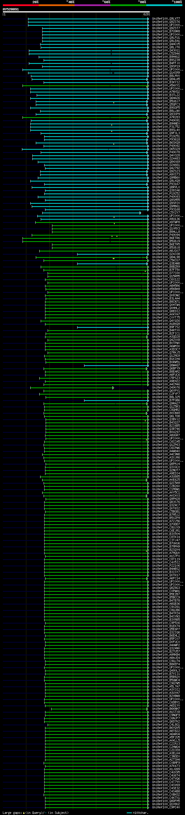
Task: Select hit label UniRef100_Q9ZST7
Action: pyautogui.click(x=166, y=28)
